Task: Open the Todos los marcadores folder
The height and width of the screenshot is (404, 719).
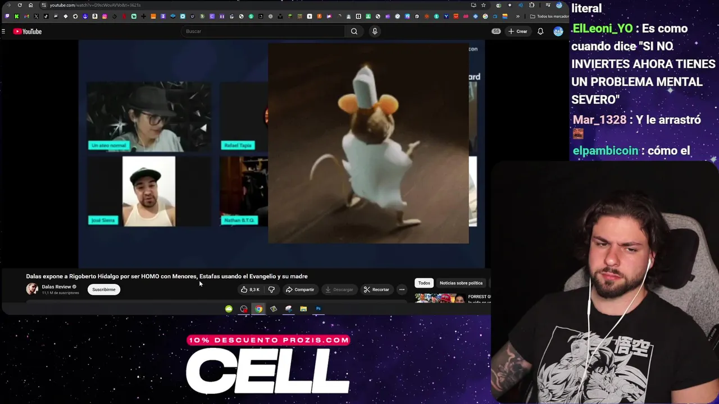Action: [549, 16]
